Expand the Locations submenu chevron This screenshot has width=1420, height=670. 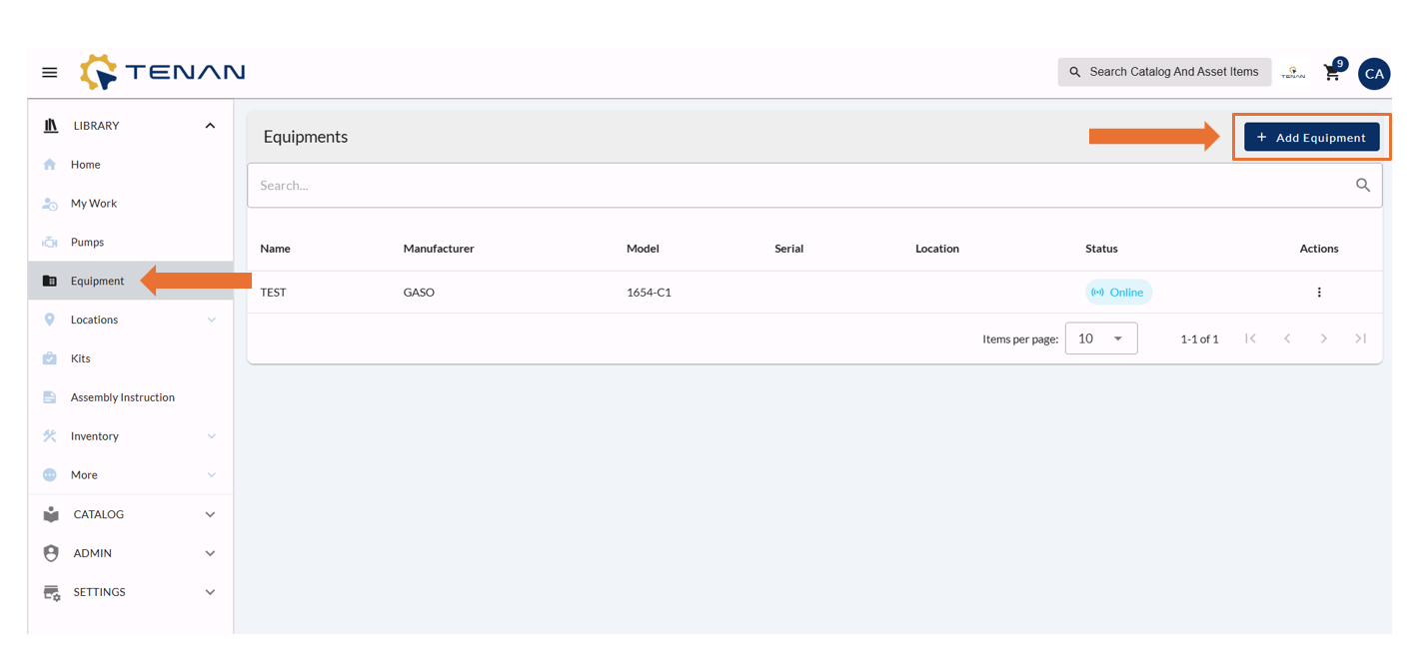coord(211,320)
